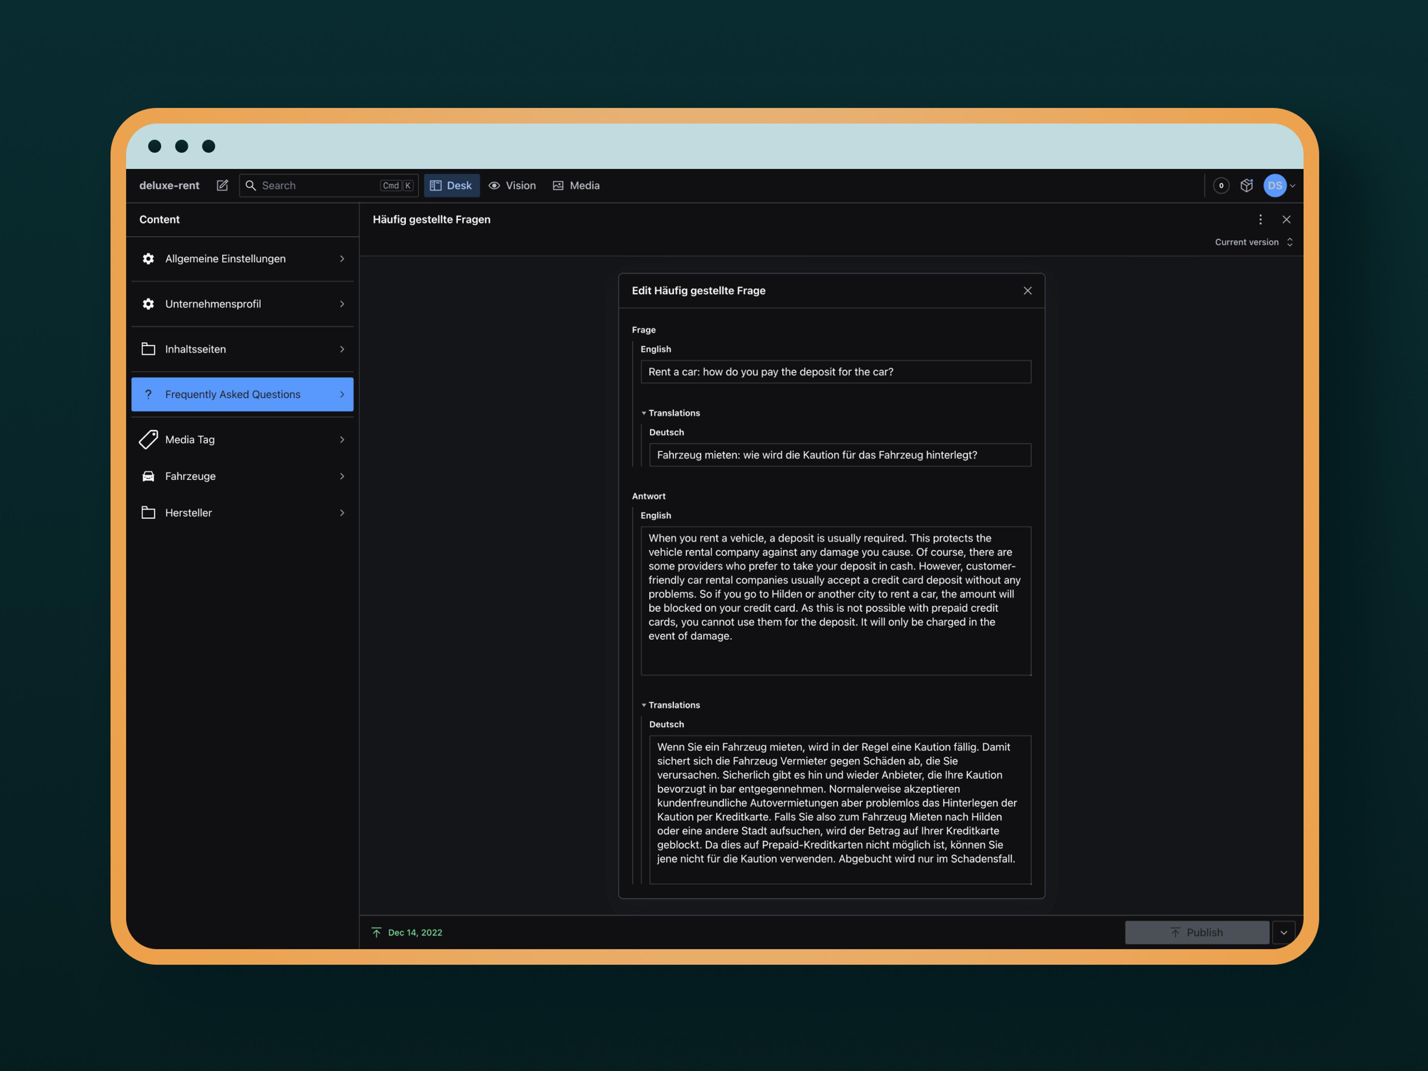This screenshot has height=1071, width=1428.
Task: Click the Search input field
Action: (x=316, y=185)
